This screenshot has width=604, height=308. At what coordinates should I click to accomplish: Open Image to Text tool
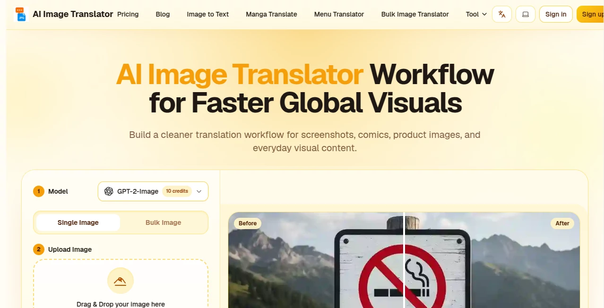click(x=208, y=14)
